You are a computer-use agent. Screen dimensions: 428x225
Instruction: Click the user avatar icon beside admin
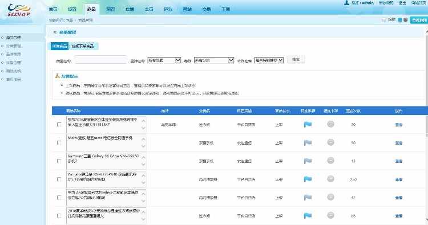pyautogui.click(x=346, y=3)
